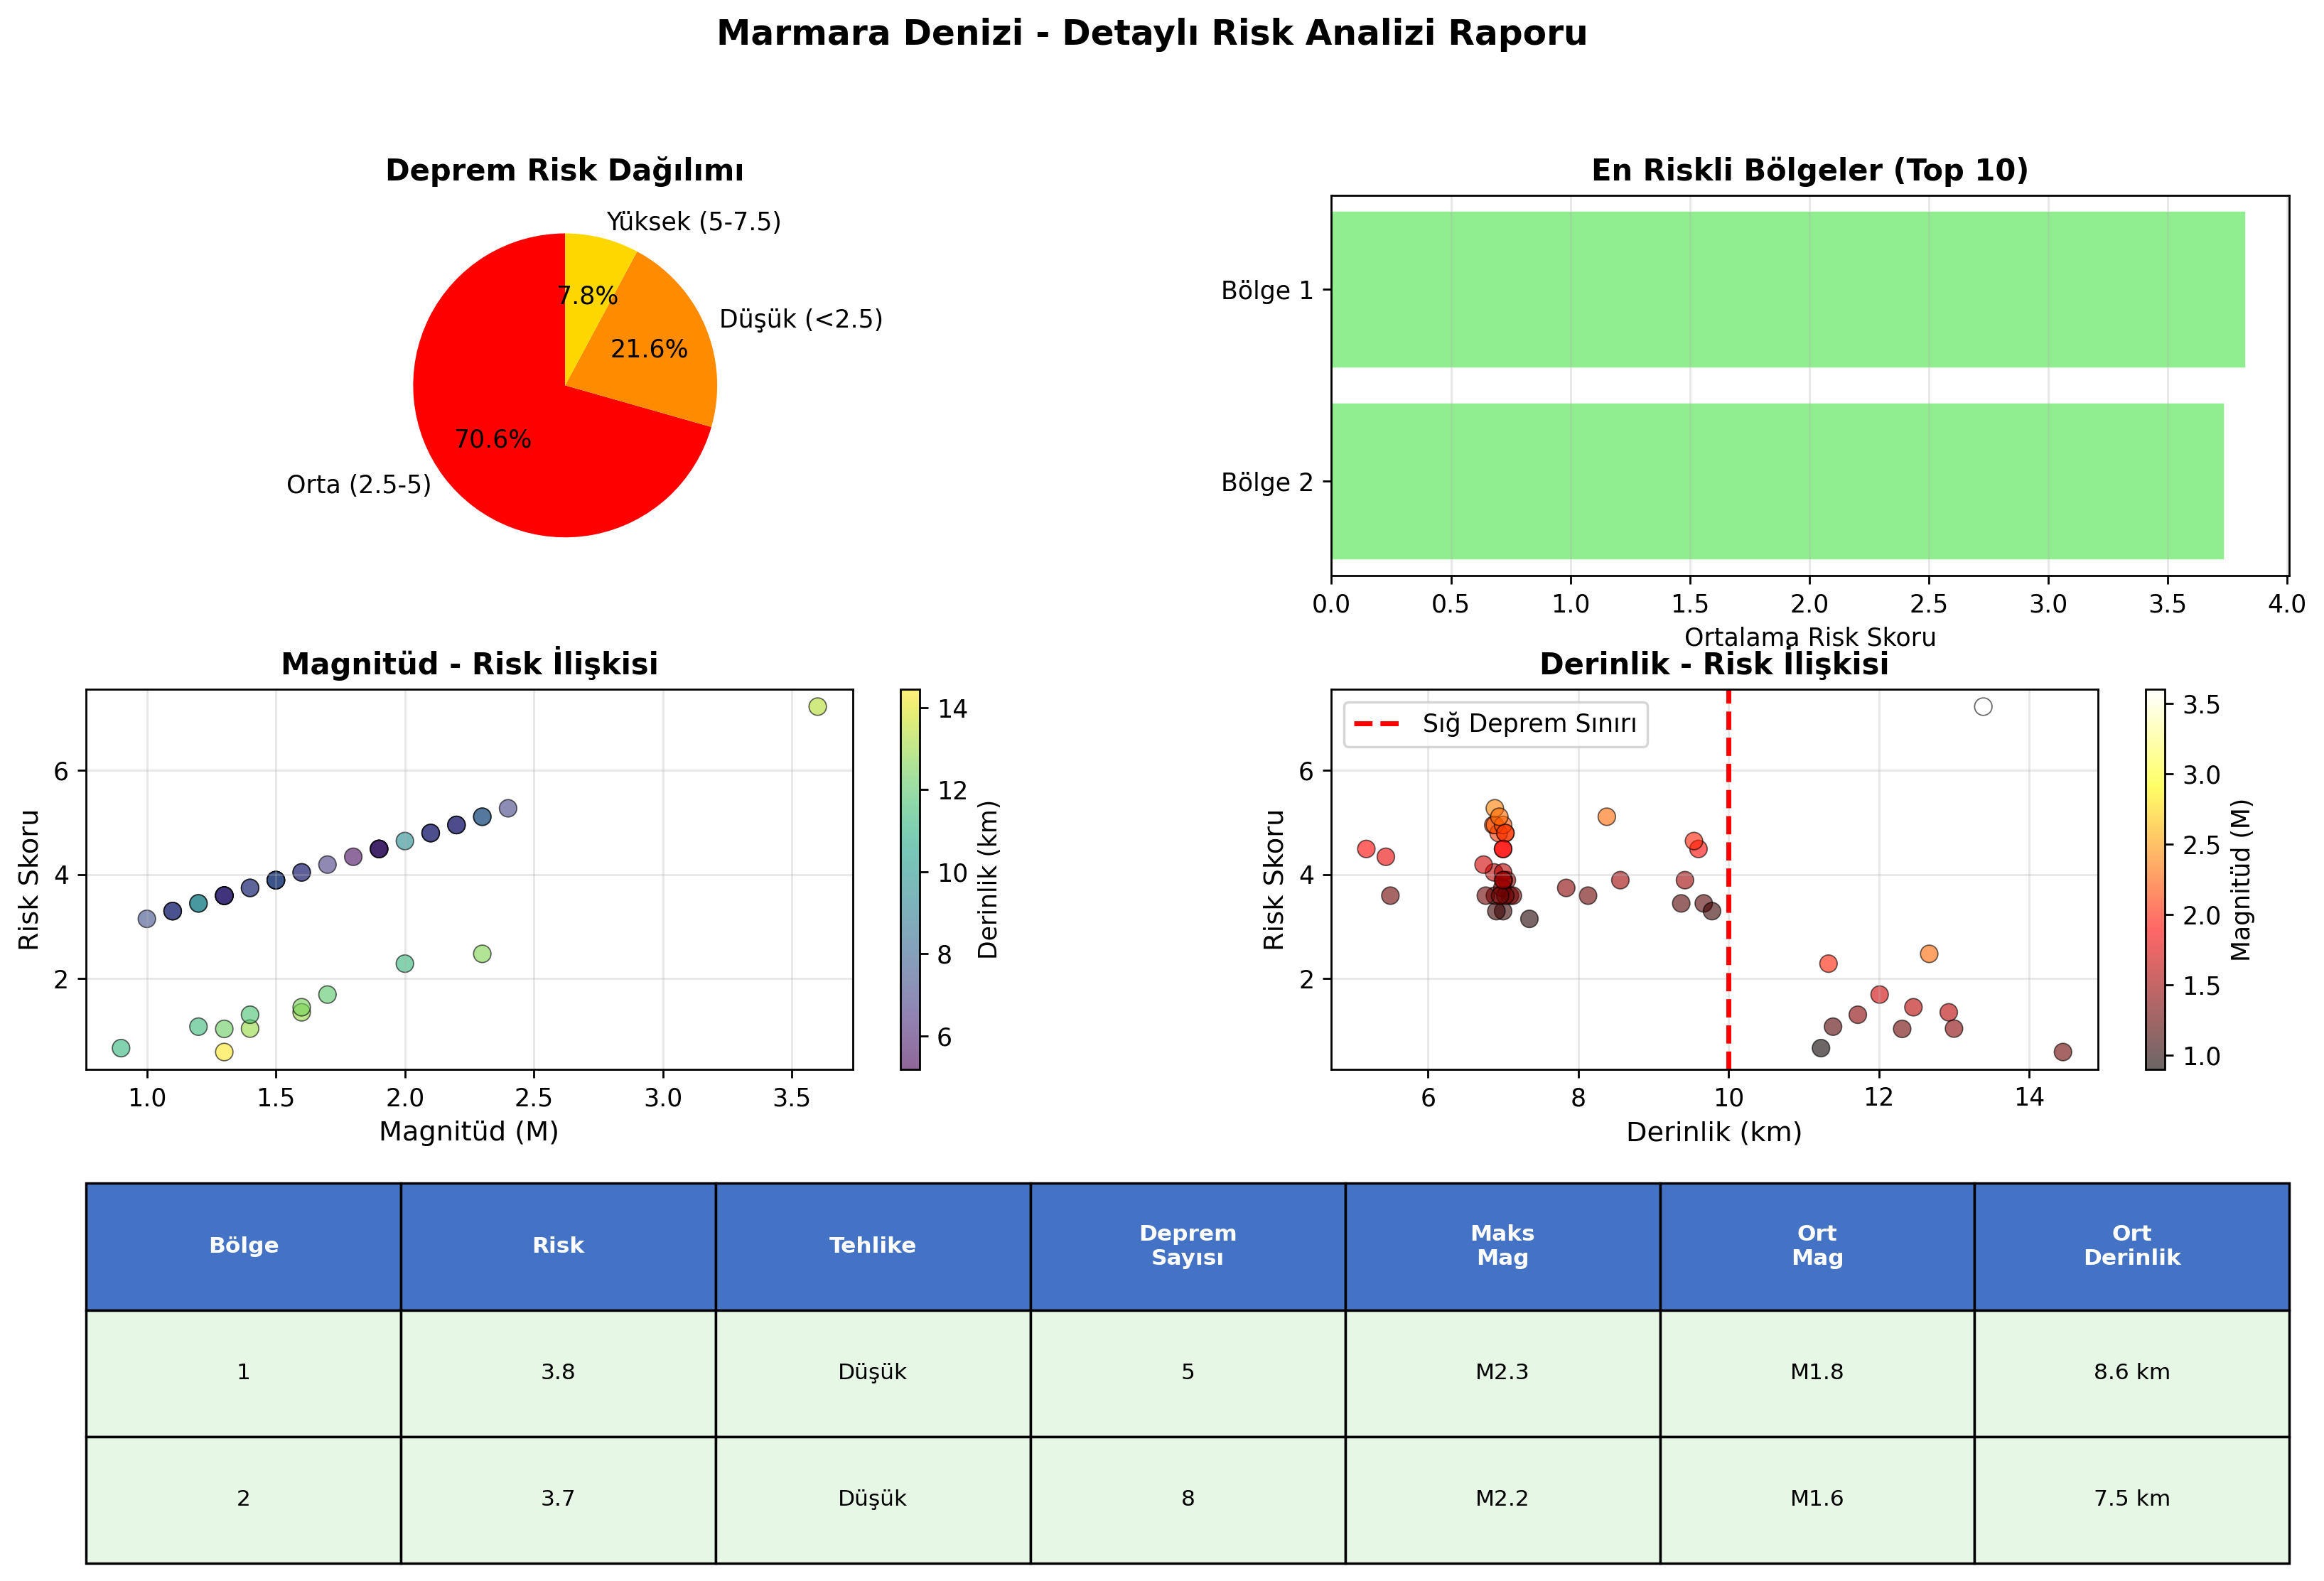2324x1581 pixels.
Task: Click the 'Derinlik (km)' colorbar
Action: [910, 880]
